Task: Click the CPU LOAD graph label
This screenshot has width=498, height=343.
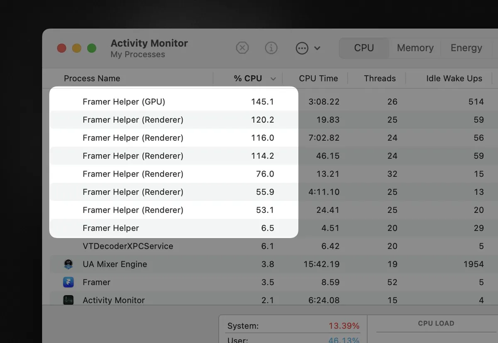Action: point(436,323)
